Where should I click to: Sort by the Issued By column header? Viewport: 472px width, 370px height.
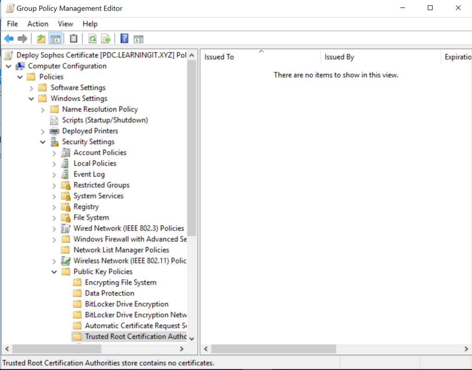381,57
